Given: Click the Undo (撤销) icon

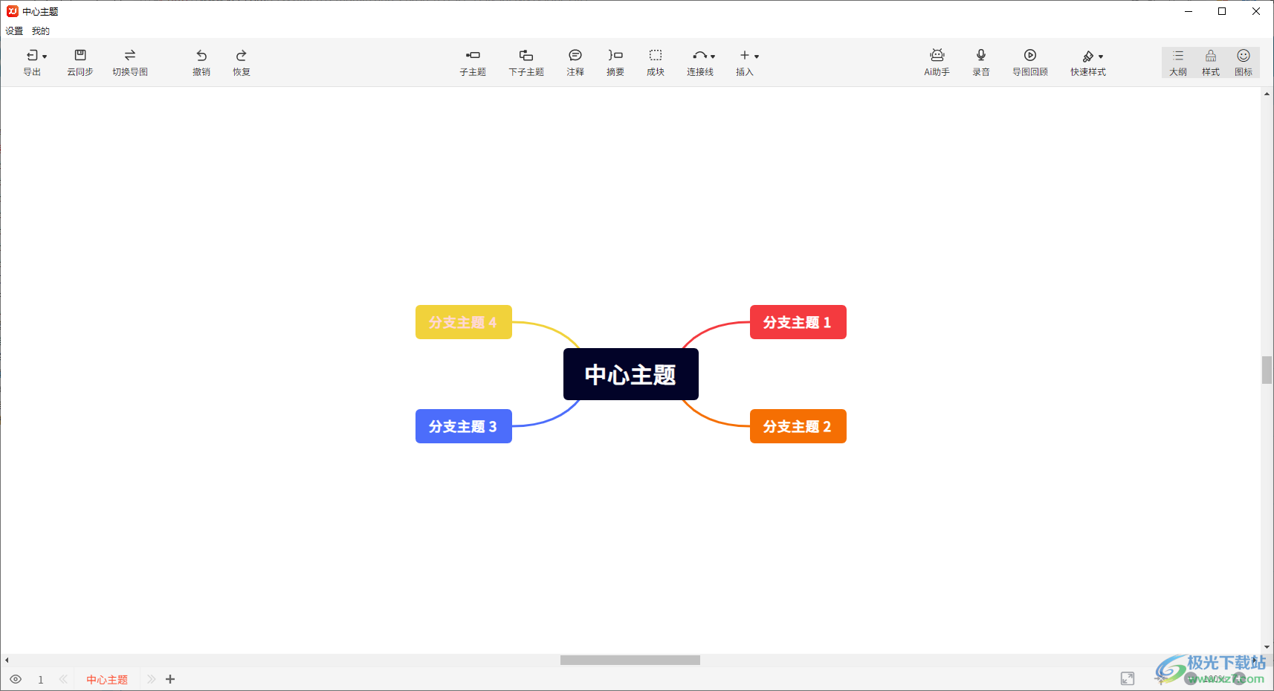Looking at the screenshot, I should point(201,55).
